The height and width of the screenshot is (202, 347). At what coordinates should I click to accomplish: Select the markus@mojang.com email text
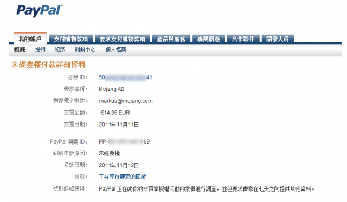(126, 101)
